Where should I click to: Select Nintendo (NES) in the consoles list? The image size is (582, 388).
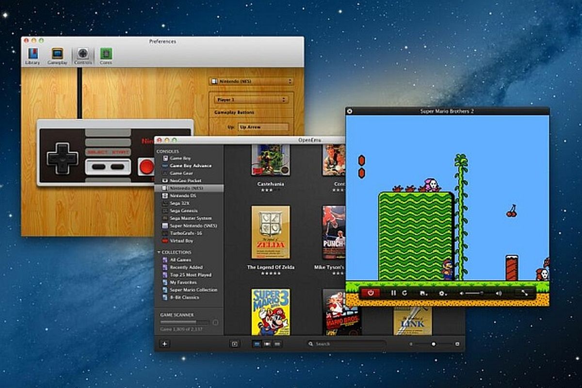(x=189, y=188)
